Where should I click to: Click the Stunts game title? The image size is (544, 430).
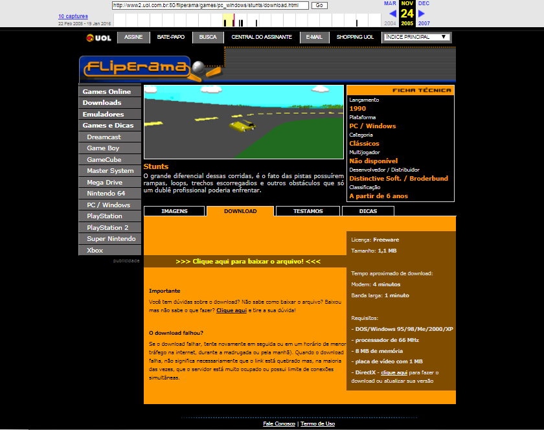[156, 166]
